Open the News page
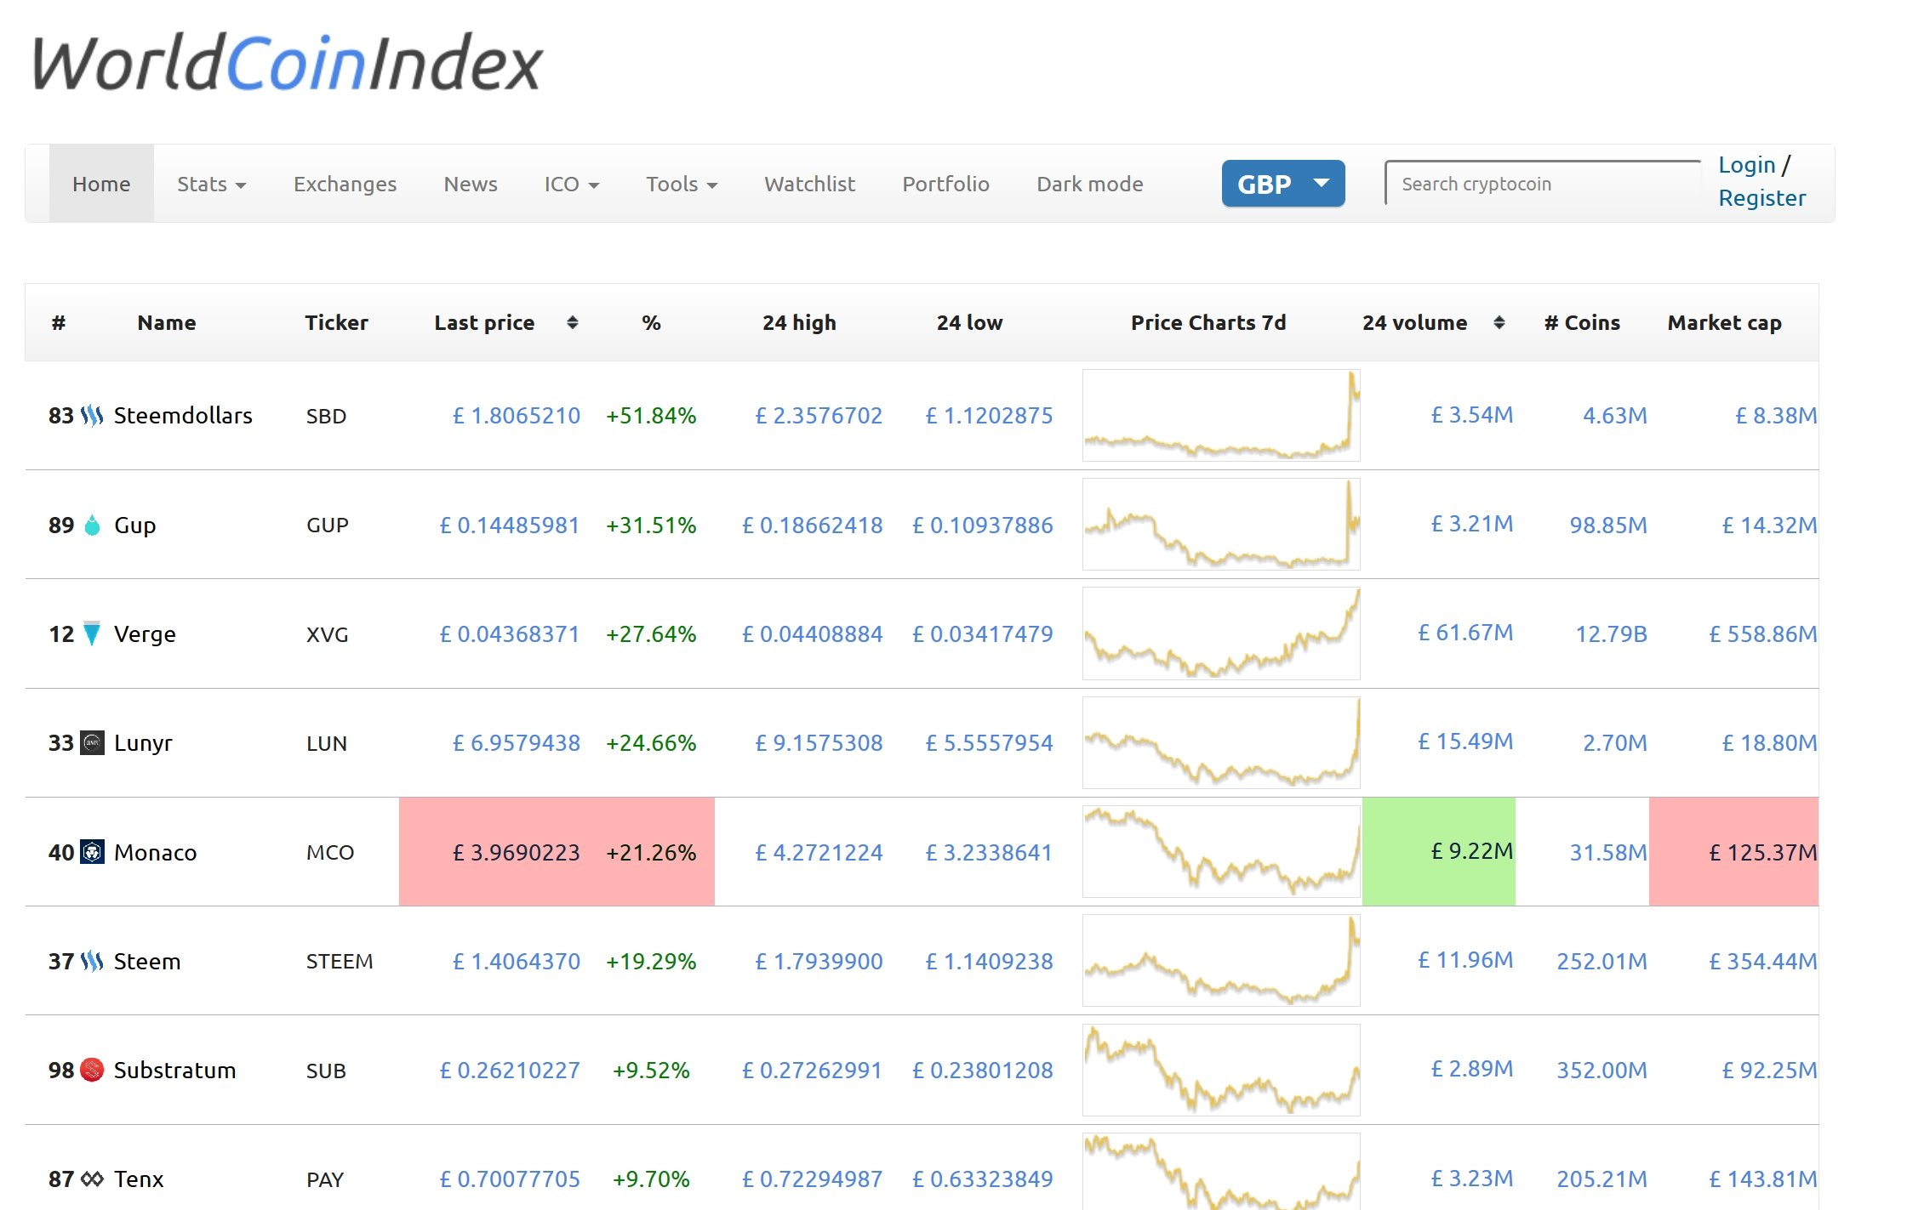 (x=471, y=184)
